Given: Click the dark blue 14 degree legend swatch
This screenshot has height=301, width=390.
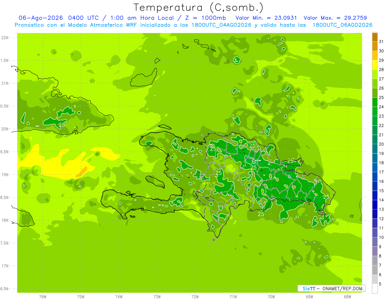Looking at the screenshot, I should [375, 195].
